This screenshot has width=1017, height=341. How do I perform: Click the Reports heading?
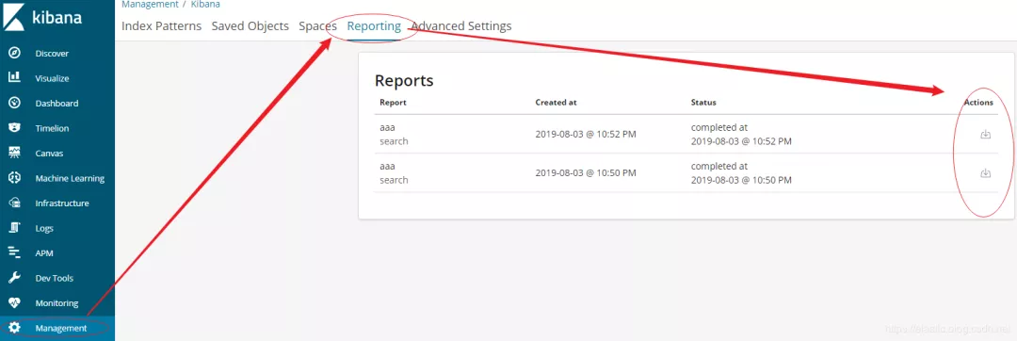tap(404, 81)
